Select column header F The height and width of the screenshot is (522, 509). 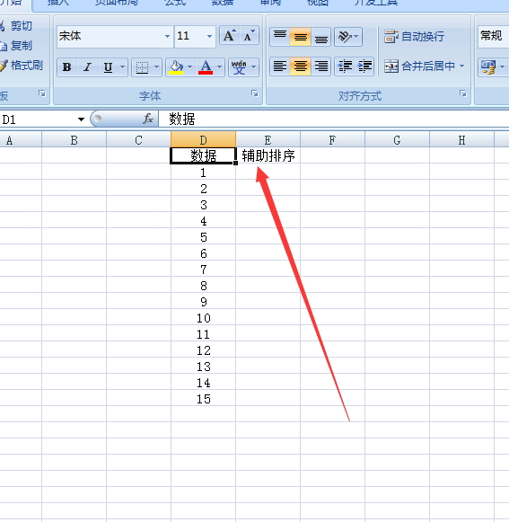pos(332,140)
